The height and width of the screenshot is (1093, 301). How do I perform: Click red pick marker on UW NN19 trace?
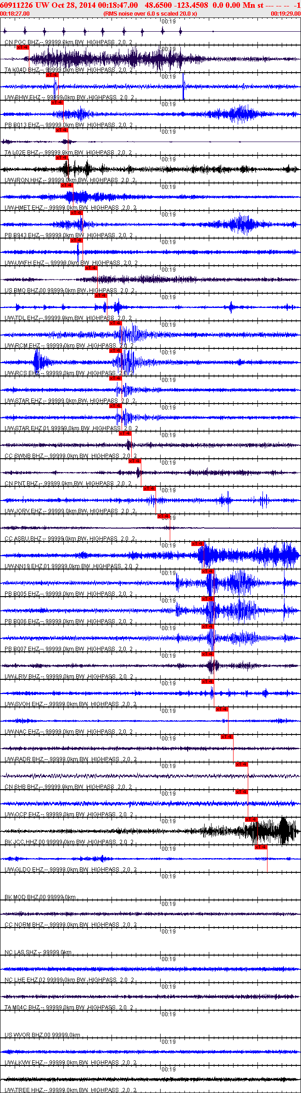198,543
